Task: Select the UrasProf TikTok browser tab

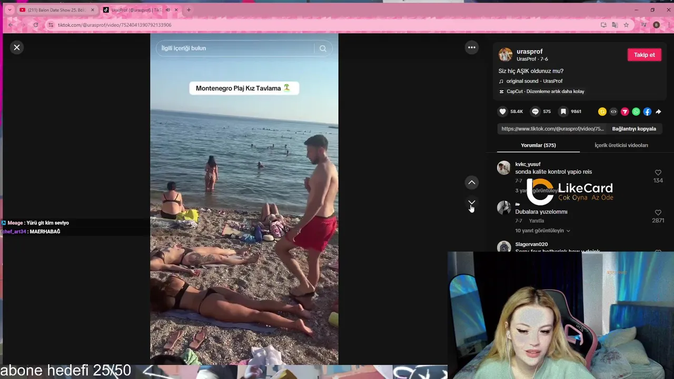Action: coord(137,10)
